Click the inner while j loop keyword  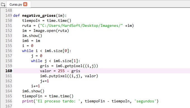click(37, 61)
